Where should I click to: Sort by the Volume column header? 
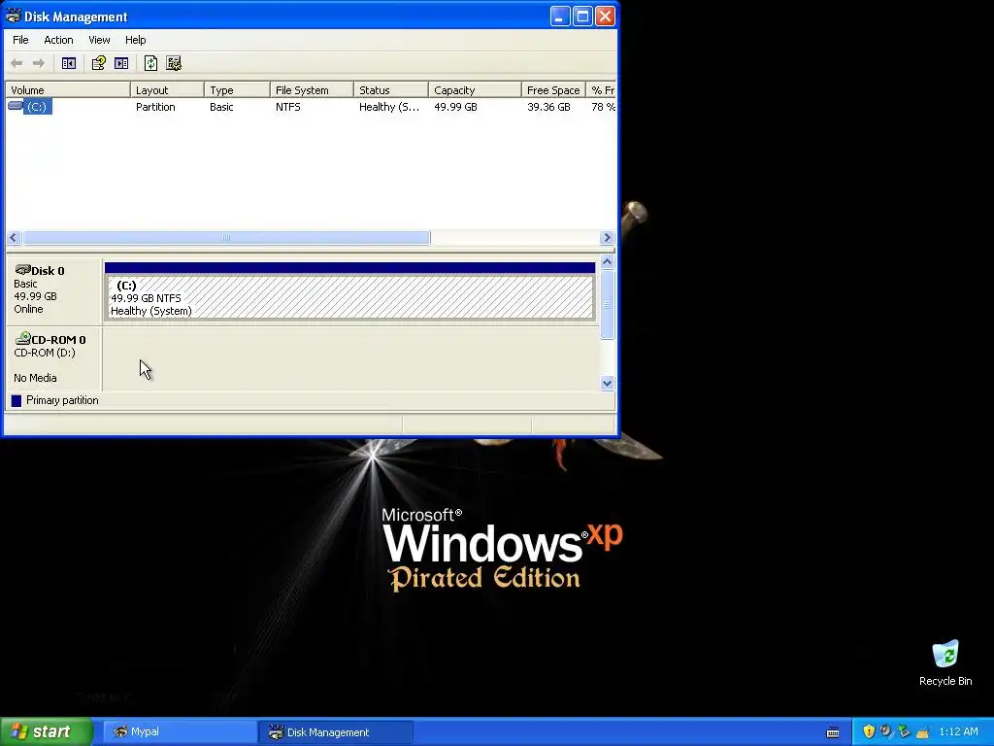(67, 90)
